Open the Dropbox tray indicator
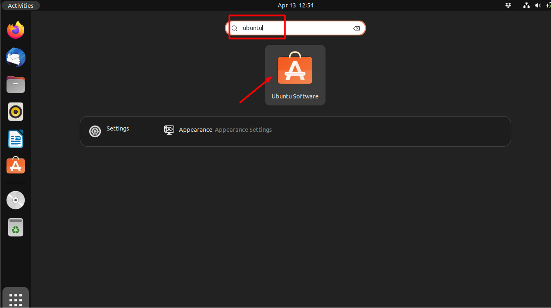The width and height of the screenshot is (551, 308). (x=508, y=5)
